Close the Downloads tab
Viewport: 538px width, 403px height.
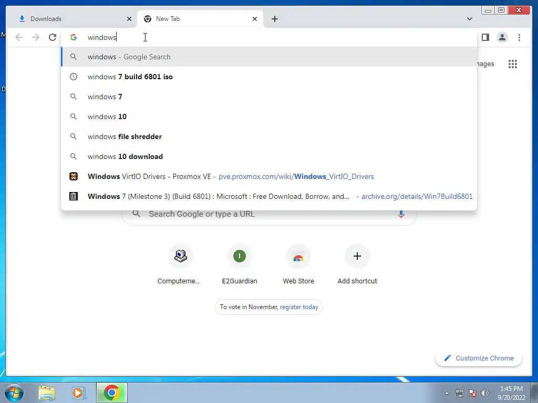(129, 19)
